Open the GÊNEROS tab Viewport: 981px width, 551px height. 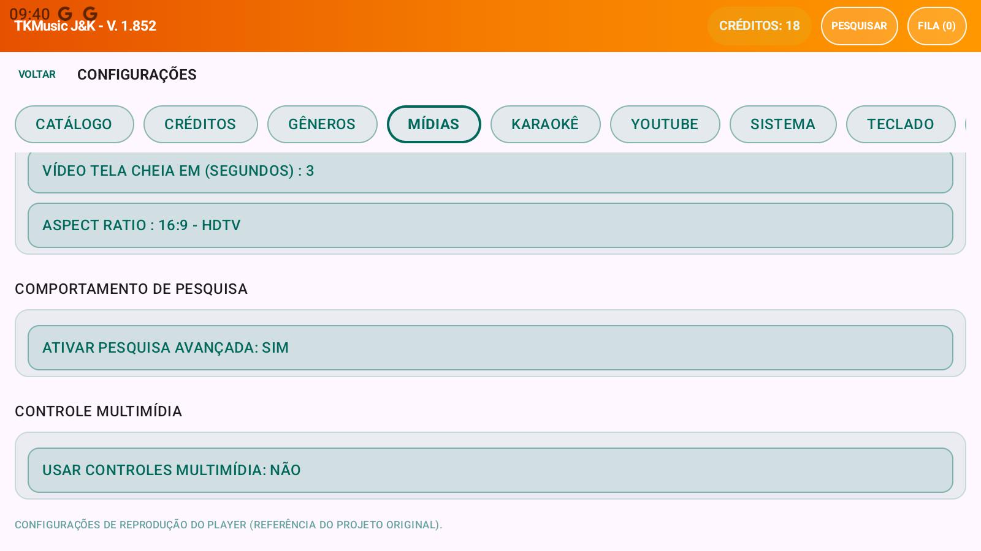[322, 124]
